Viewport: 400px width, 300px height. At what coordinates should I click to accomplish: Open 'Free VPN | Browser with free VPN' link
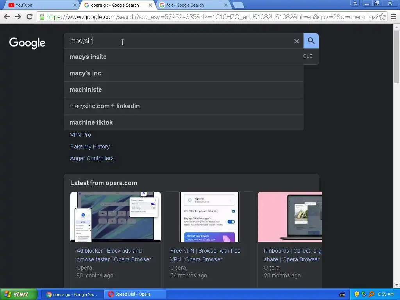205,255
